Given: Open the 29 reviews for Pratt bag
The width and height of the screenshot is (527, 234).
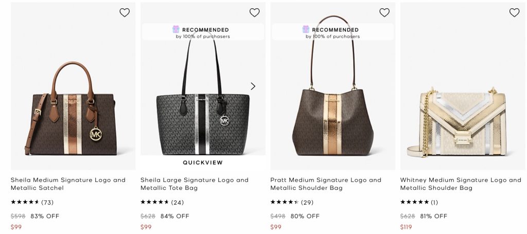Looking at the screenshot, I should [307, 203].
